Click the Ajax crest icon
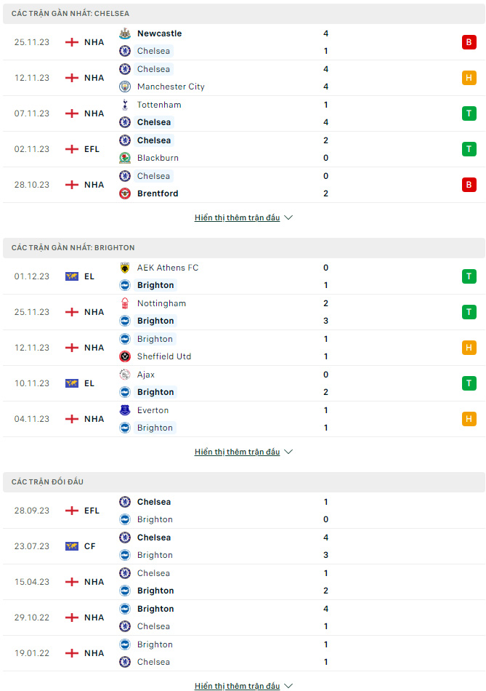Image resolution: width=486 pixels, height=691 pixels. pyautogui.click(x=125, y=375)
